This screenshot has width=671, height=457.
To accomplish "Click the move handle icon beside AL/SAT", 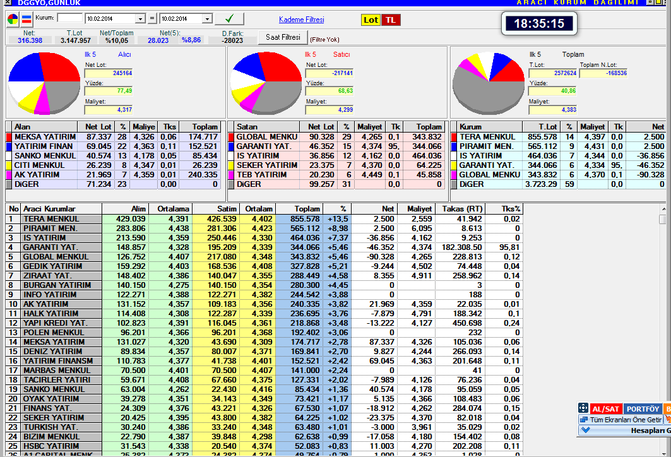I will 583,408.
